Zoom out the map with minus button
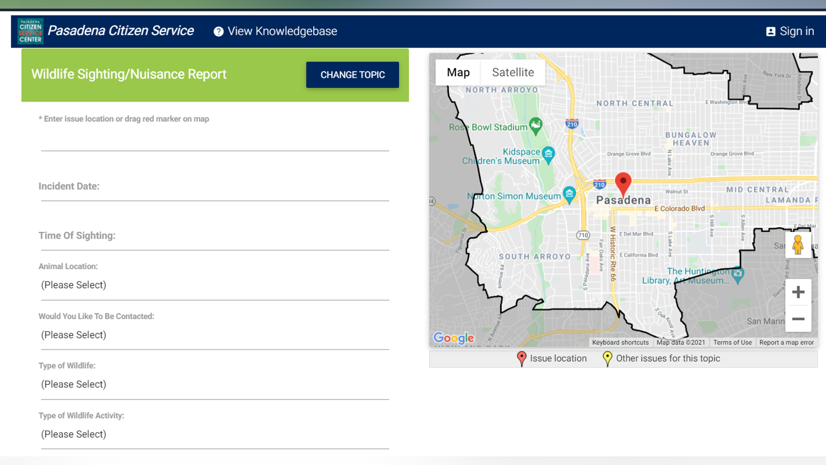The height and width of the screenshot is (465, 826). click(x=798, y=319)
